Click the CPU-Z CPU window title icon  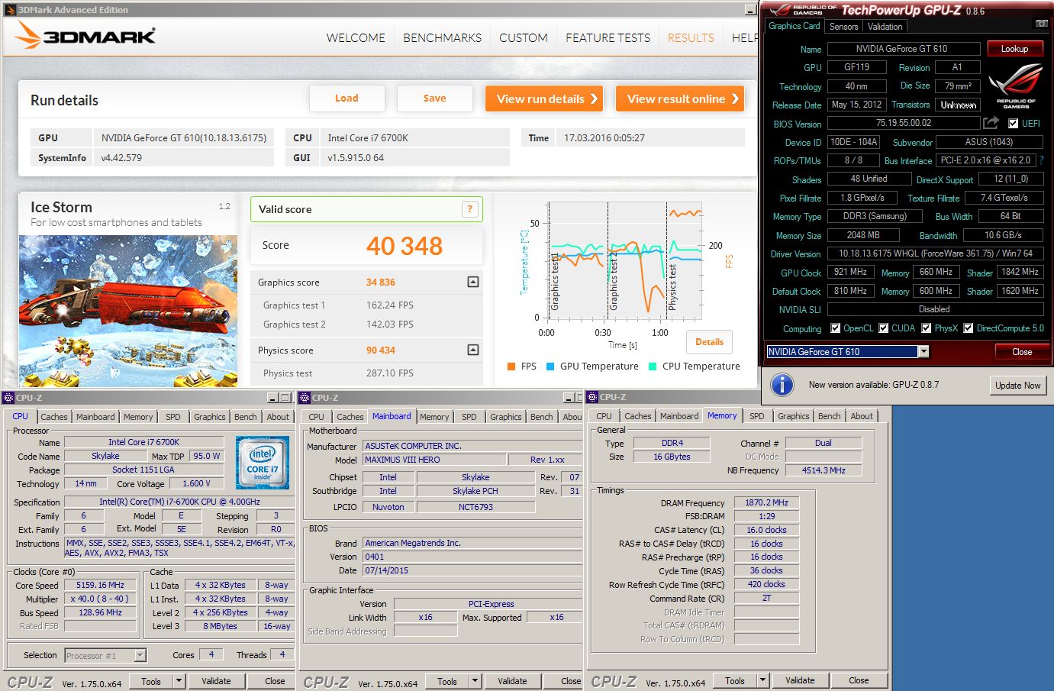8,398
